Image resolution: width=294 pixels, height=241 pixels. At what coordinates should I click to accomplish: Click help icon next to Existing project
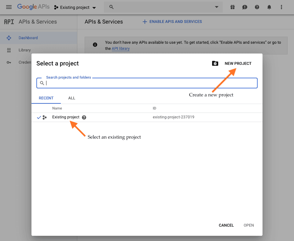click(x=84, y=117)
